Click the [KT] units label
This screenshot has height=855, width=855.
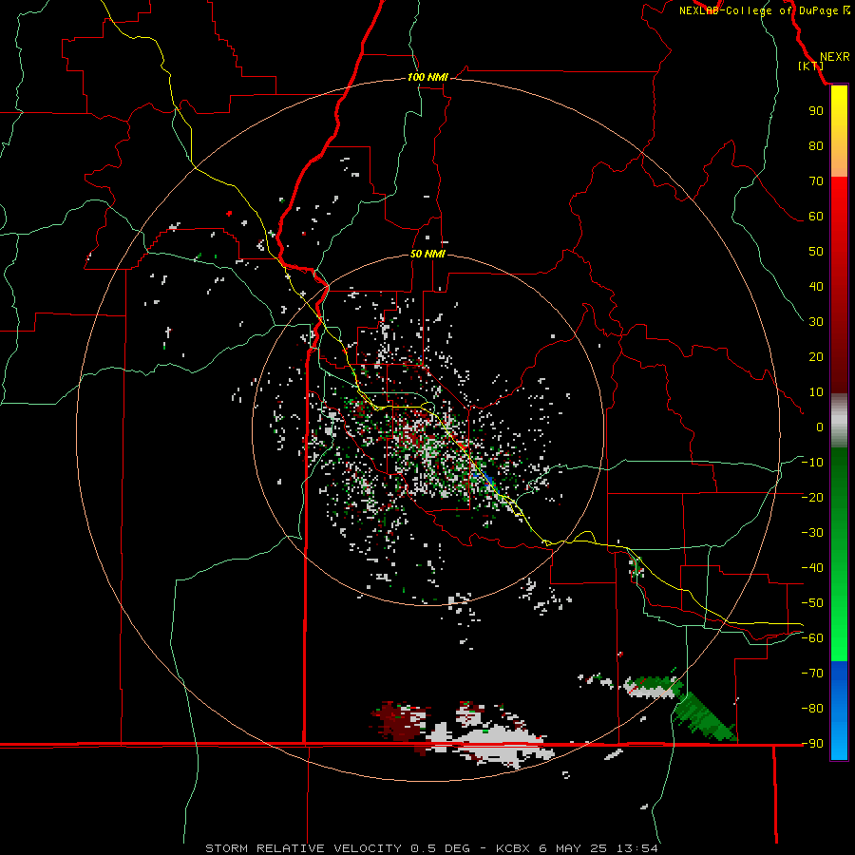810,66
